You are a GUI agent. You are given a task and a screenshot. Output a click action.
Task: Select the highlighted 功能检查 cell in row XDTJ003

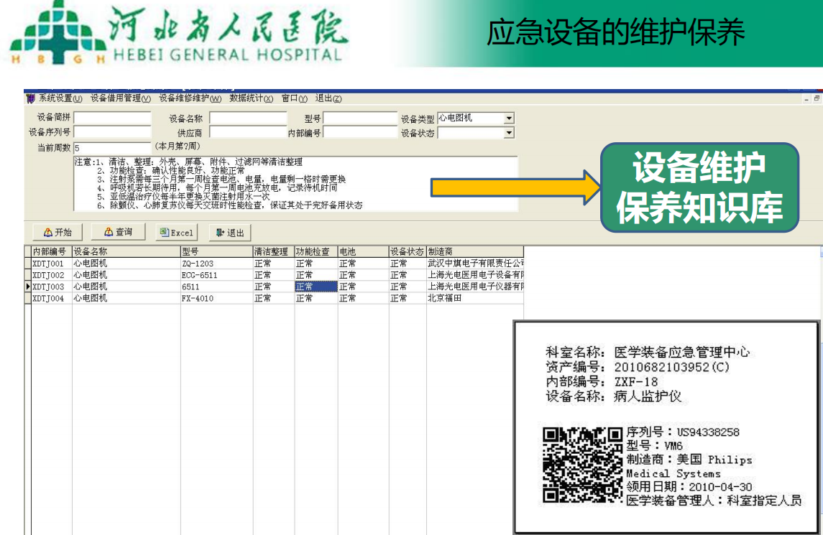pyautogui.click(x=316, y=287)
